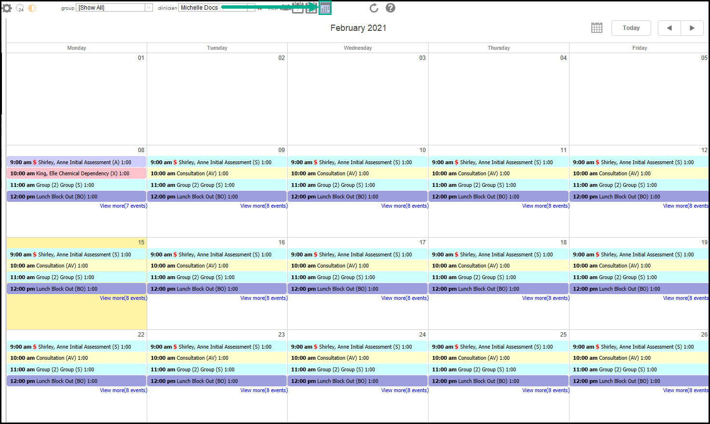This screenshot has height=424, width=710.
Task: Click the Today button
Action: pyautogui.click(x=631, y=28)
